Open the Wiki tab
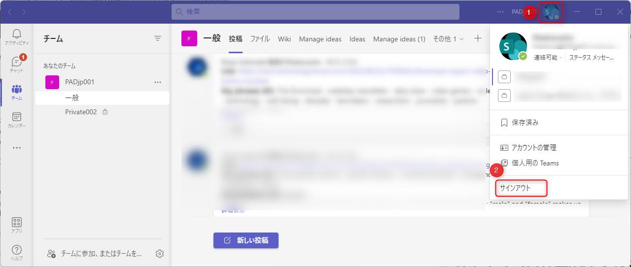 284,39
